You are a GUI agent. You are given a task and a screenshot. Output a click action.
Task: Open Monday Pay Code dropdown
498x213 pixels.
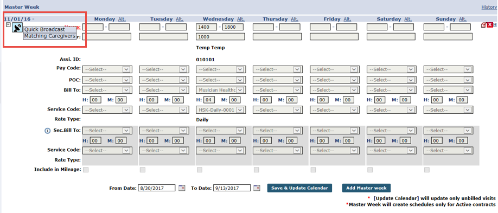point(107,69)
